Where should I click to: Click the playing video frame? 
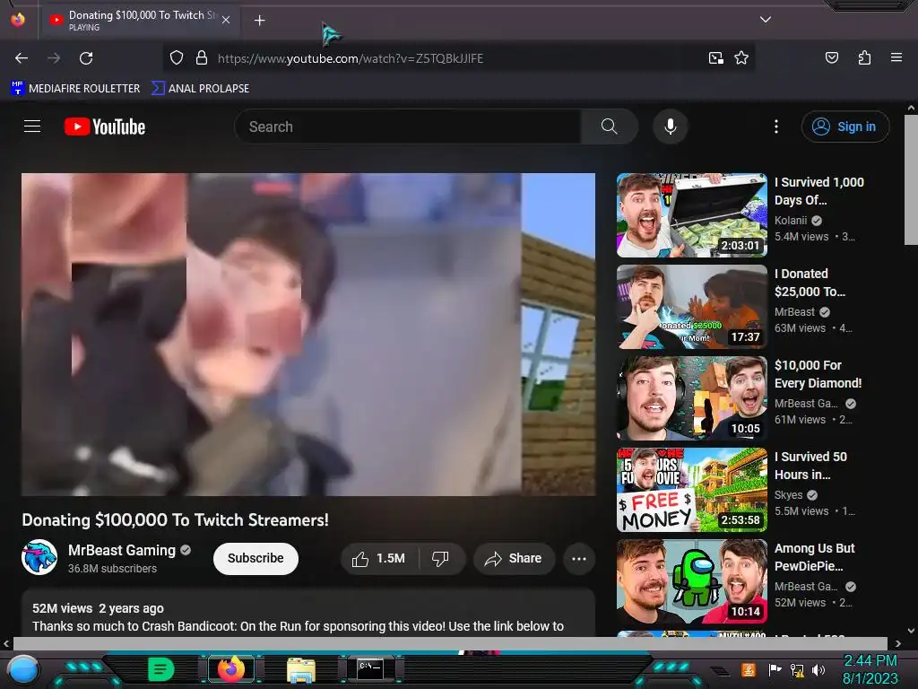[308, 335]
